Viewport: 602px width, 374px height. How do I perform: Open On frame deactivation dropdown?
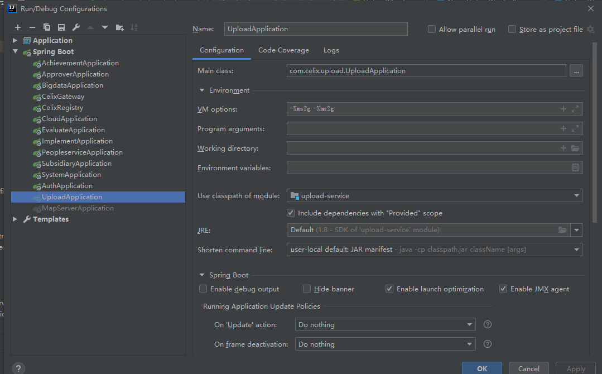(386, 344)
